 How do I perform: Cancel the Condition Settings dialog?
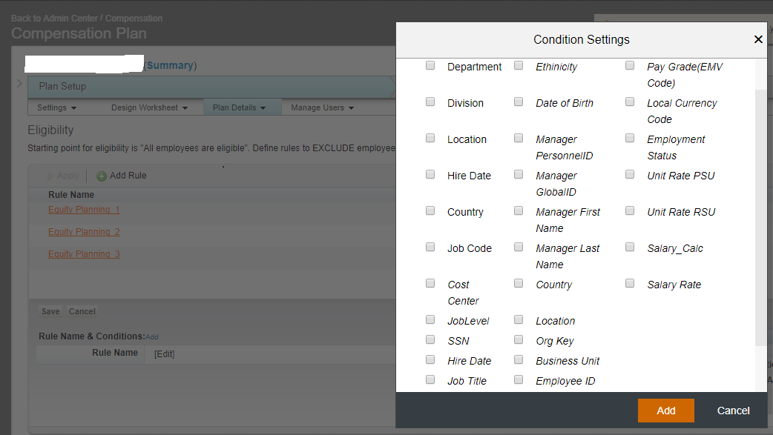(733, 411)
